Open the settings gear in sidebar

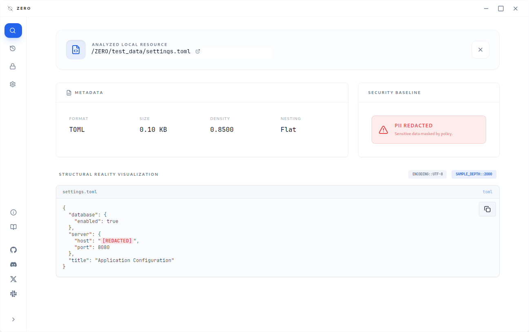click(13, 84)
